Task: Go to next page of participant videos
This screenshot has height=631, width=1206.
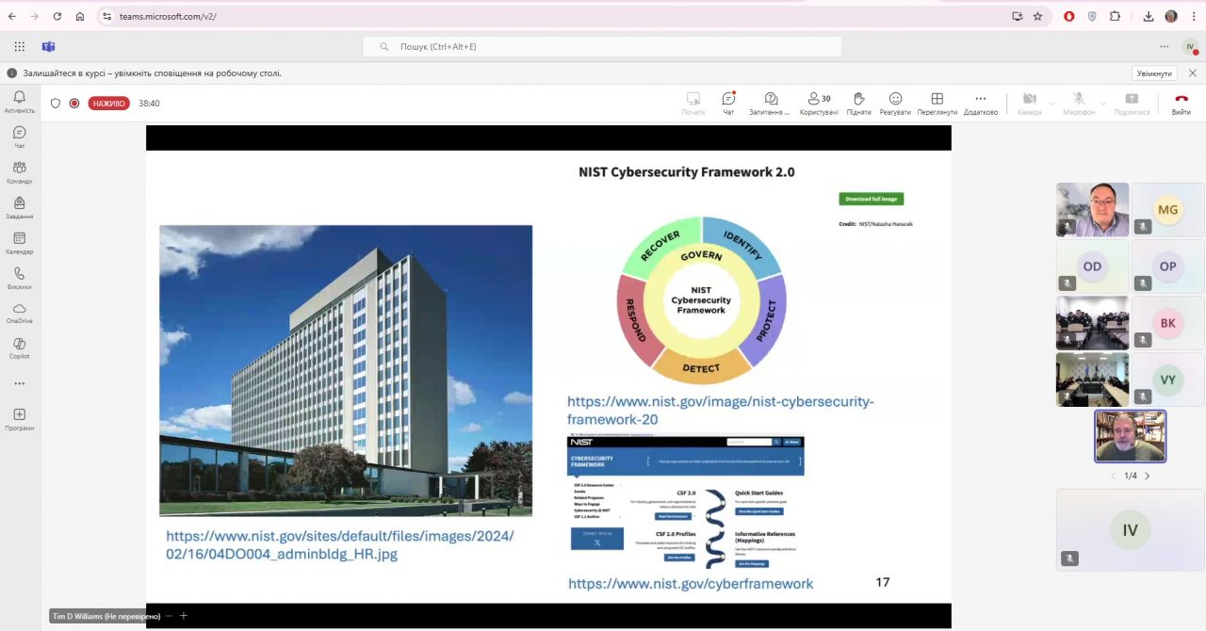Action: pyautogui.click(x=1147, y=476)
